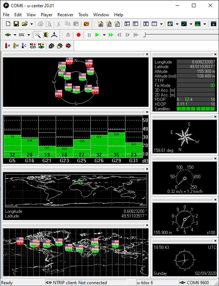The width and height of the screenshot is (219, 286).
Task: Click the player position slider handle
Action: point(145,35)
